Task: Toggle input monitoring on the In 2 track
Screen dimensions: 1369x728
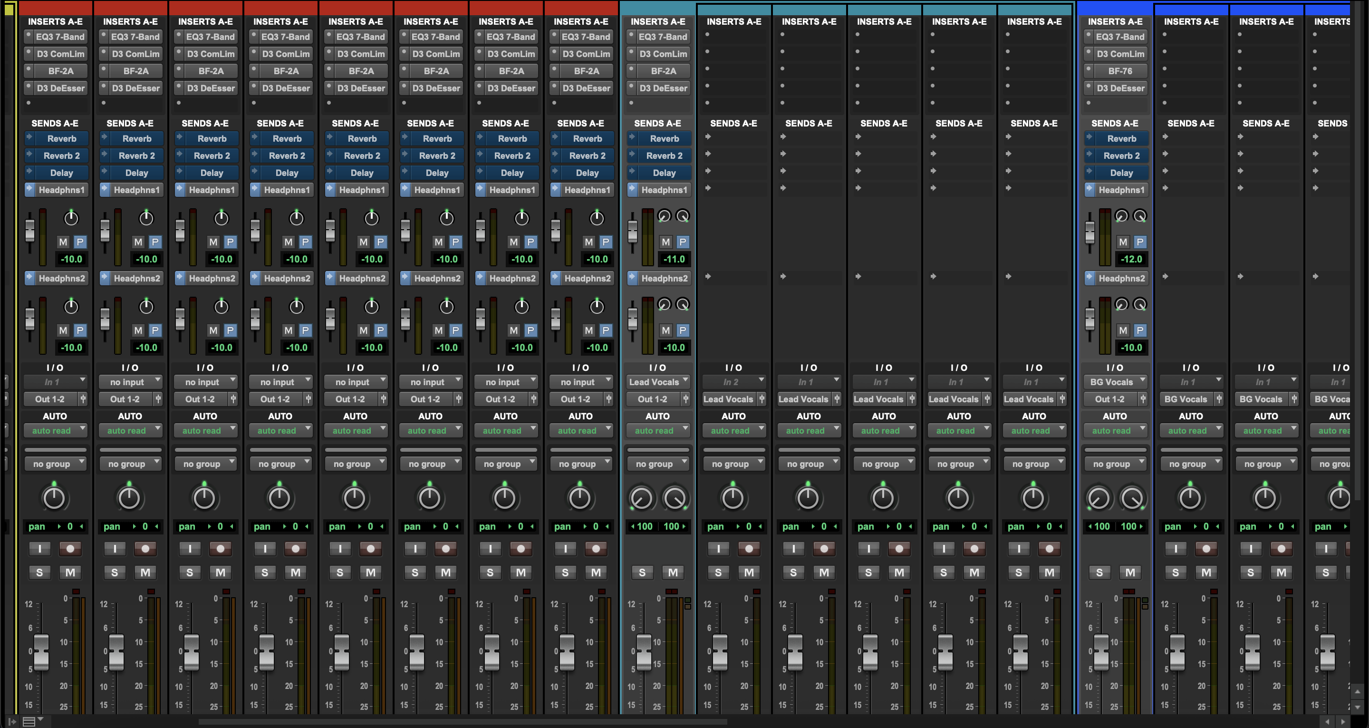Action: point(719,548)
